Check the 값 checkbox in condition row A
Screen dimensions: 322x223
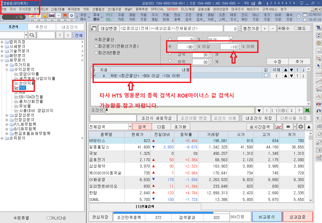point(266,76)
